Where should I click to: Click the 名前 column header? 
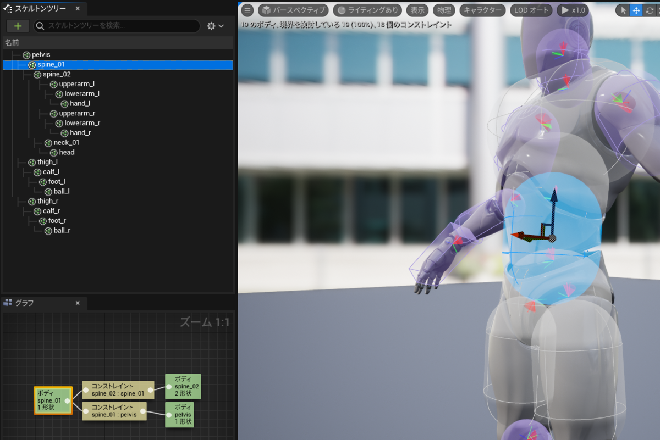click(118, 42)
